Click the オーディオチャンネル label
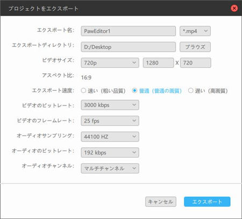The width and height of the screenshot is (242, 219). tap(48, 166)
